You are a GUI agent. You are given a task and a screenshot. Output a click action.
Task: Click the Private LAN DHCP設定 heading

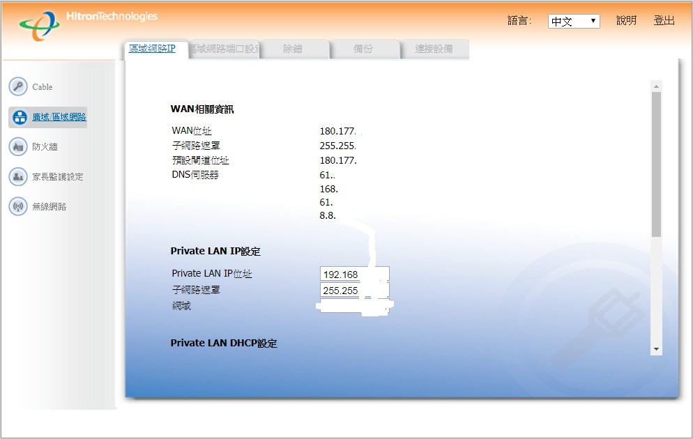coord(224,343)
